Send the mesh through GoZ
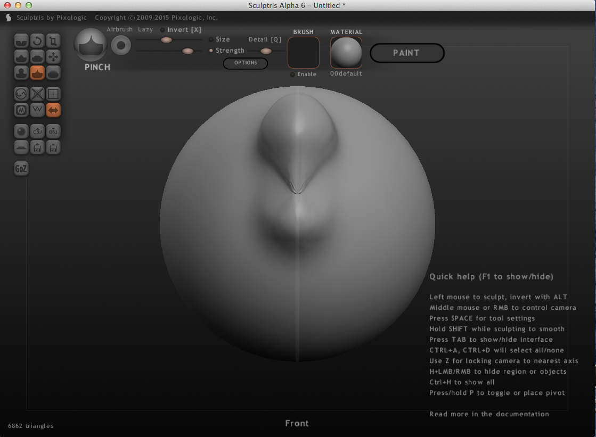The height and width of the screenshot is (437, 596). point(21,168)
